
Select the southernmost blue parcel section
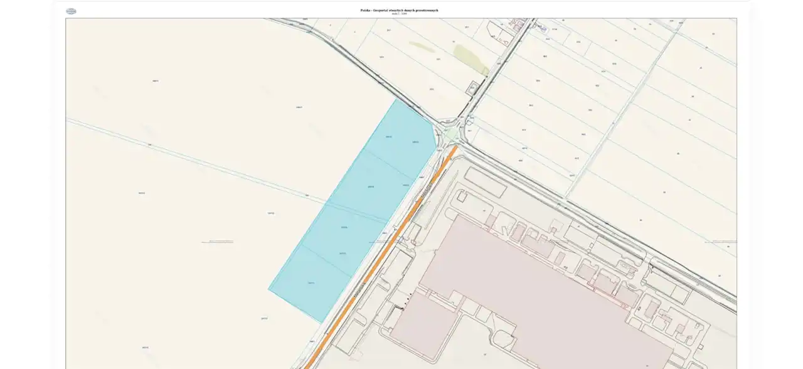pos(311,284)
